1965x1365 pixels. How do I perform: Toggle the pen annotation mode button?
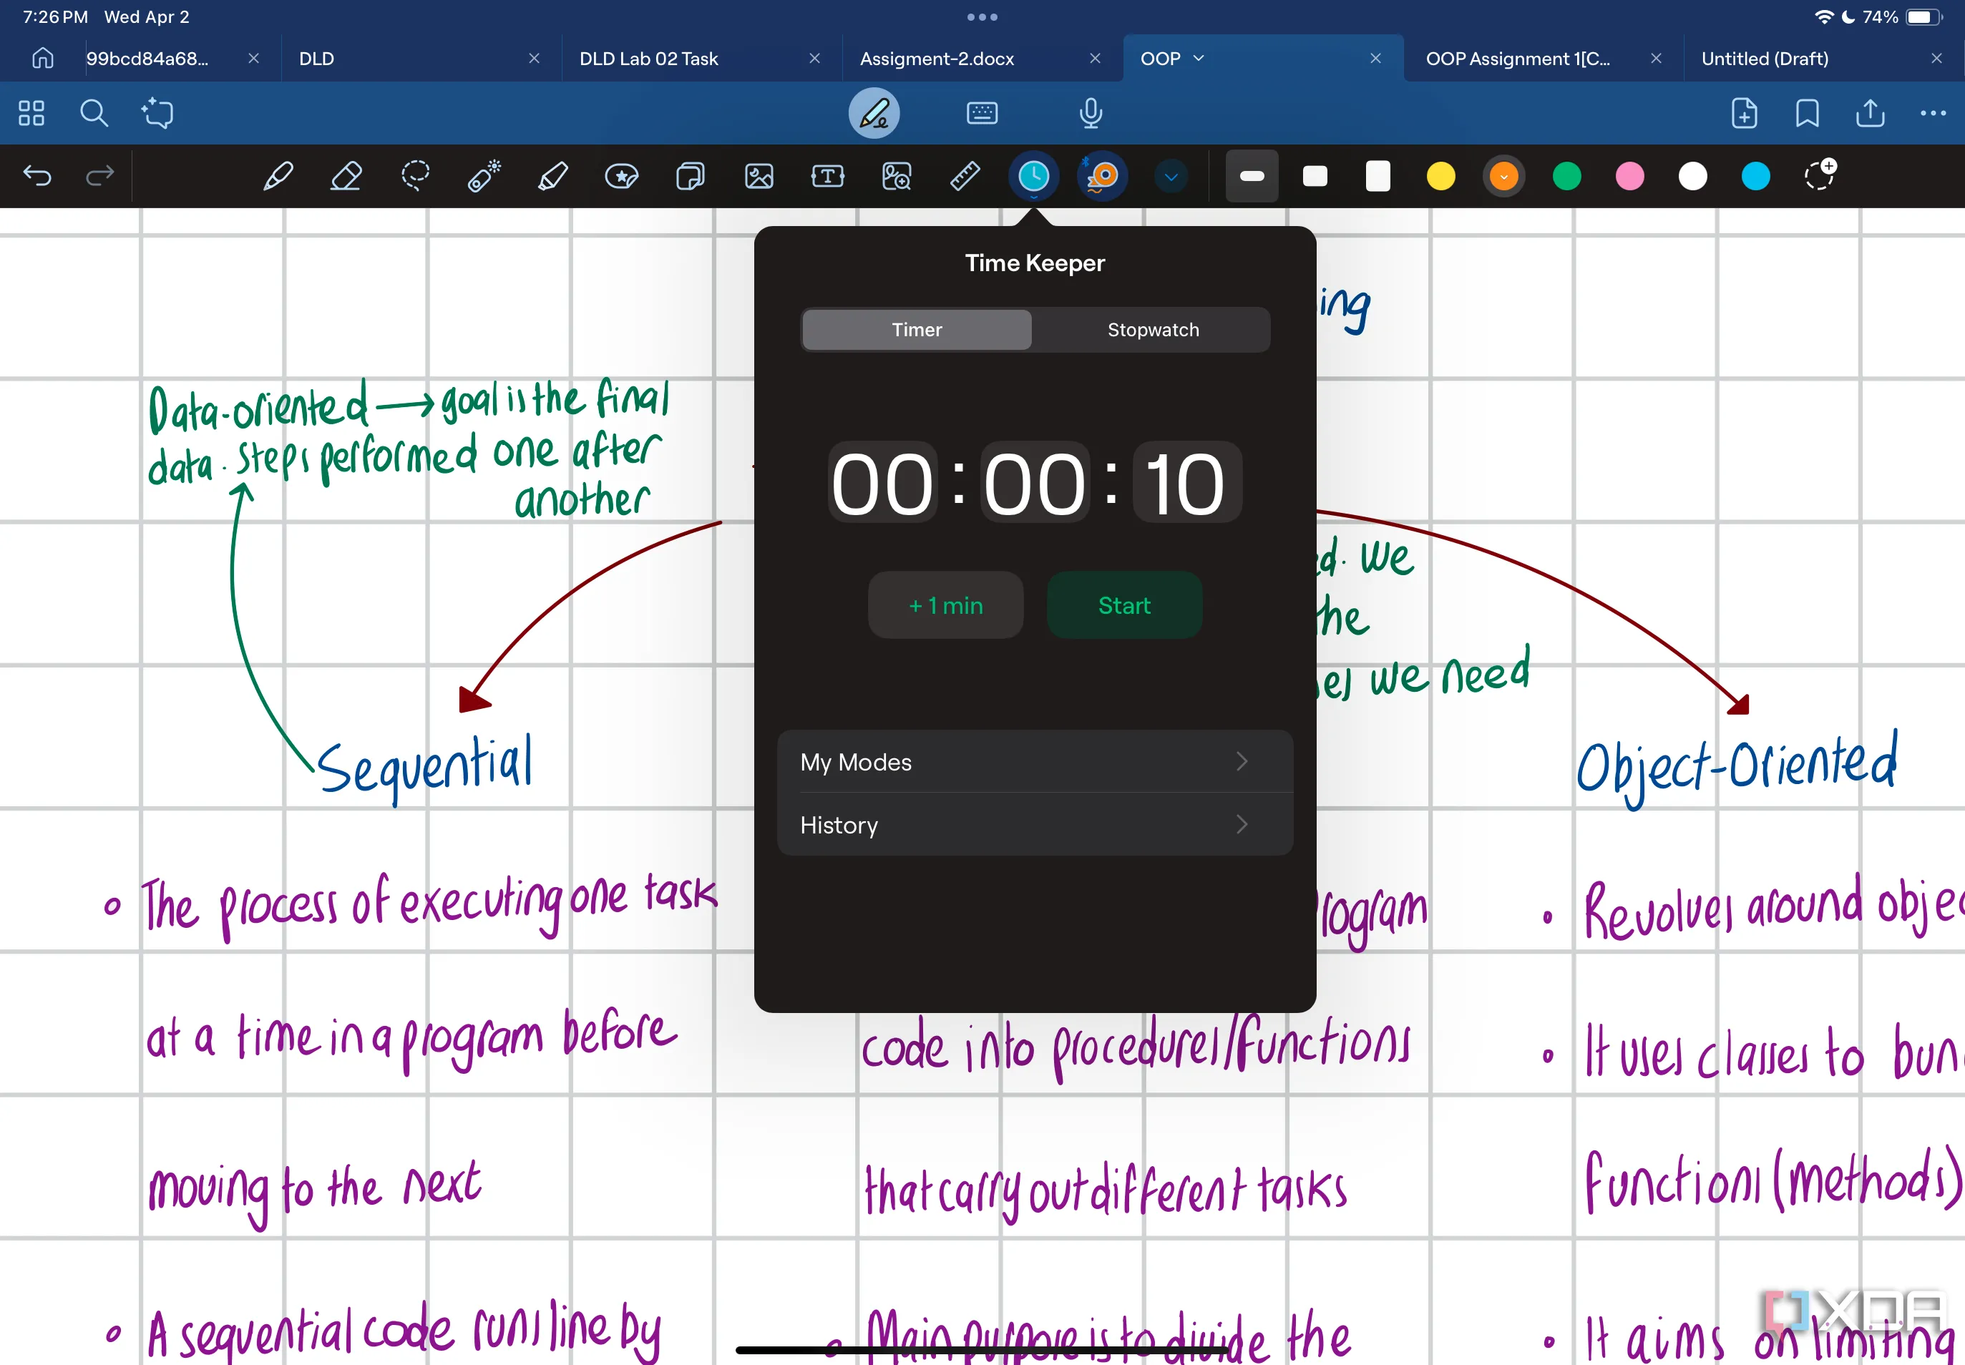click(x=874, y=113)
